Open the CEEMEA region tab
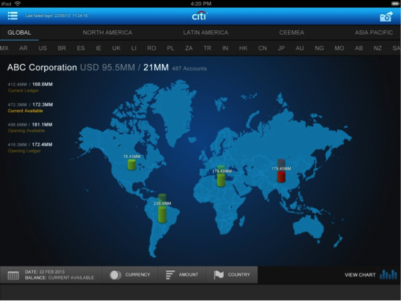 click(292, 32)
